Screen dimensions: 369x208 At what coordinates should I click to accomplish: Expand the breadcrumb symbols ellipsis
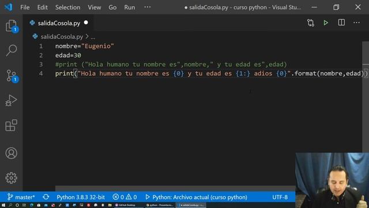pos(93,37)
